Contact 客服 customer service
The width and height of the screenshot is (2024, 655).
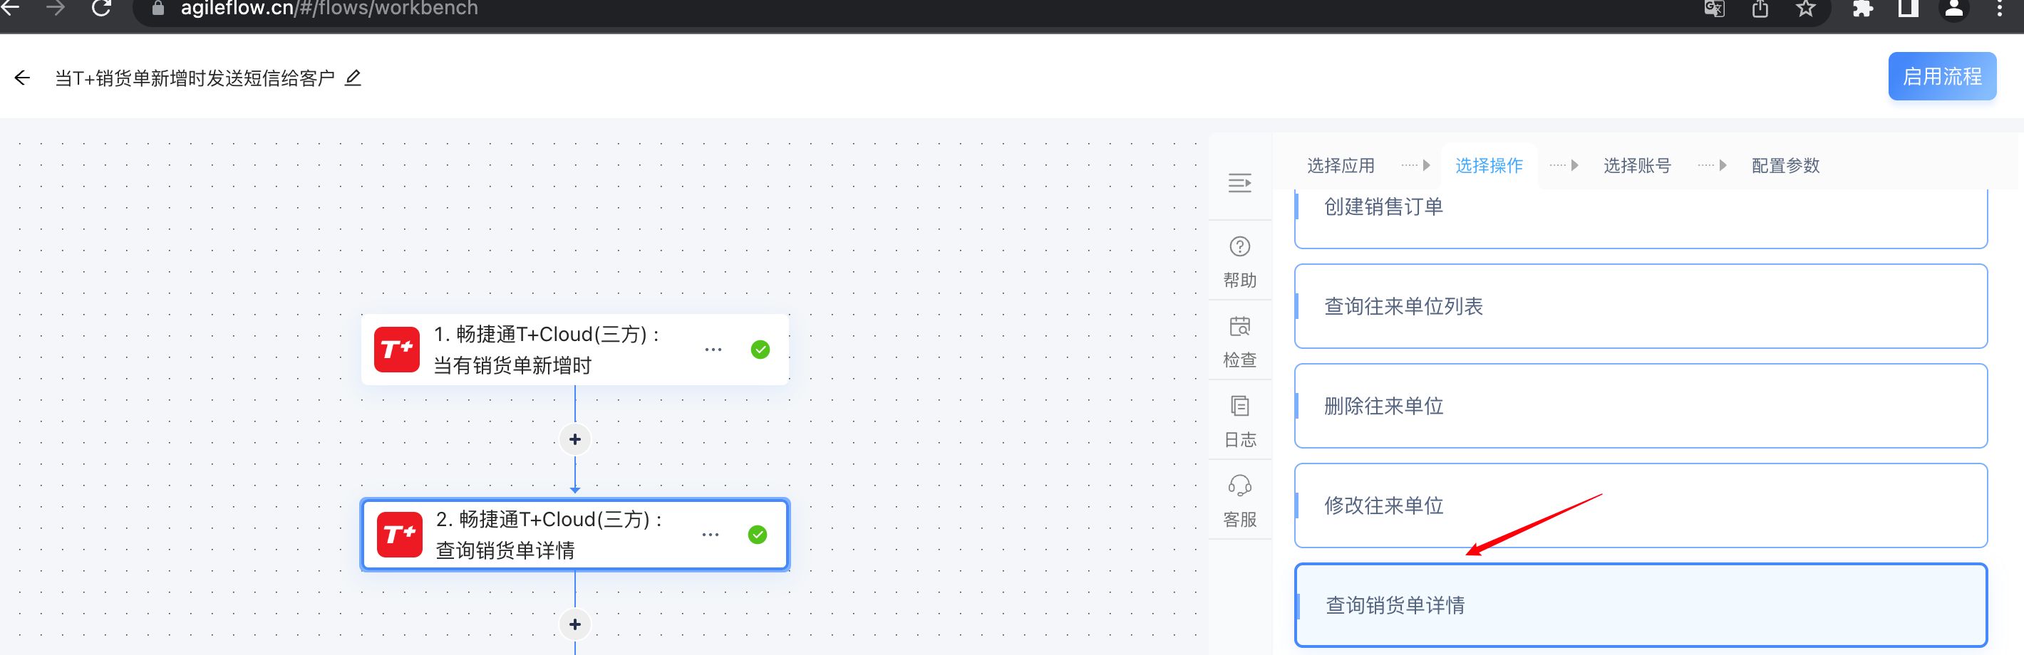[1240, 501]
